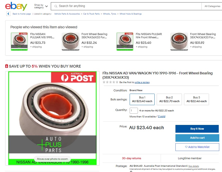Click the Add to Watchlist button
222x172 pixels.
[197, 147]
